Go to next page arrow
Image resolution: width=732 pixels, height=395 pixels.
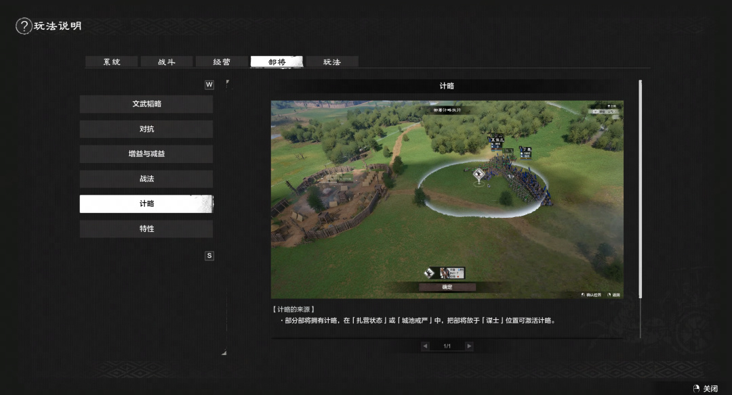point(469,346)
